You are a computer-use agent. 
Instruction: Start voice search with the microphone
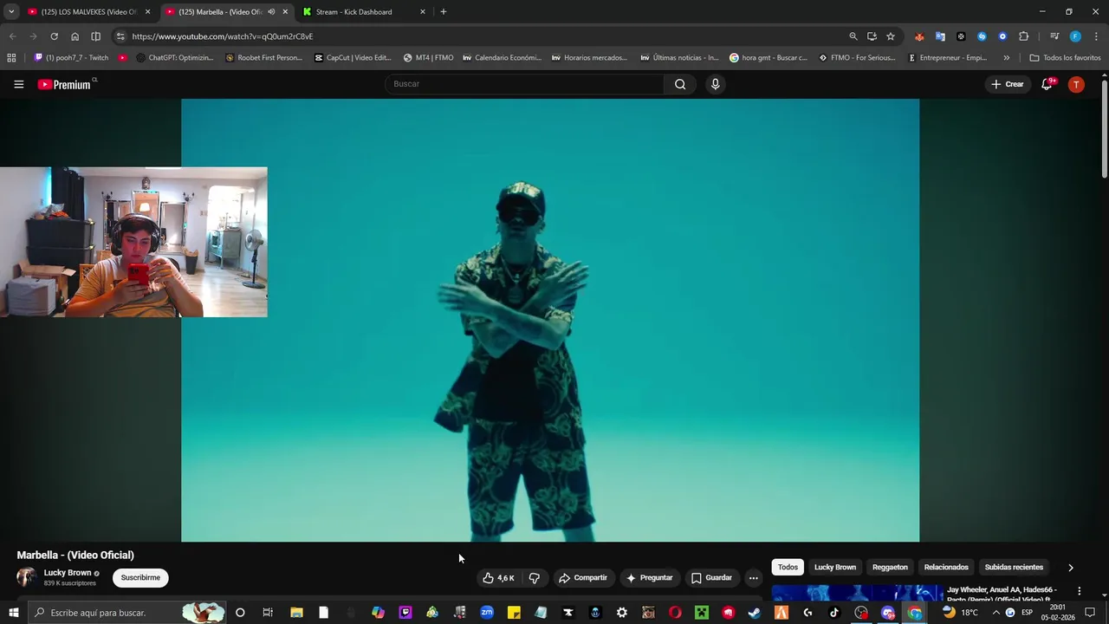point(715,84)
